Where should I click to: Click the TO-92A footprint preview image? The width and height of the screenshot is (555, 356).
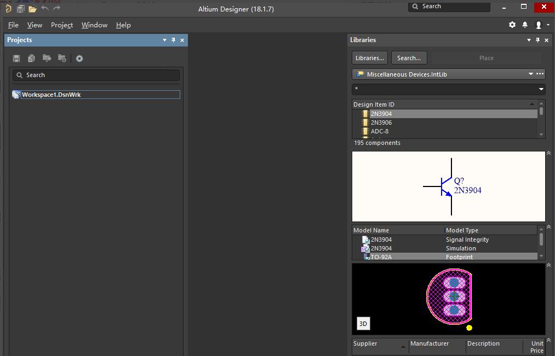click(449, 299)
